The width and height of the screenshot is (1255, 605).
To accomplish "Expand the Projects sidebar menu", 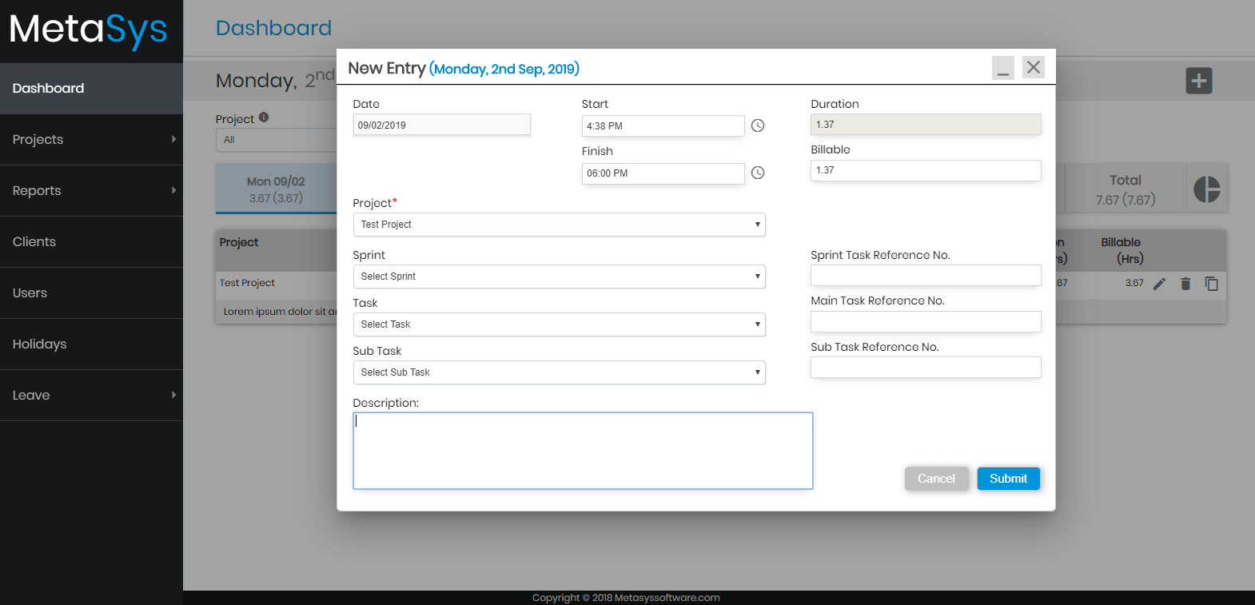I will click(x=91, y=139).
